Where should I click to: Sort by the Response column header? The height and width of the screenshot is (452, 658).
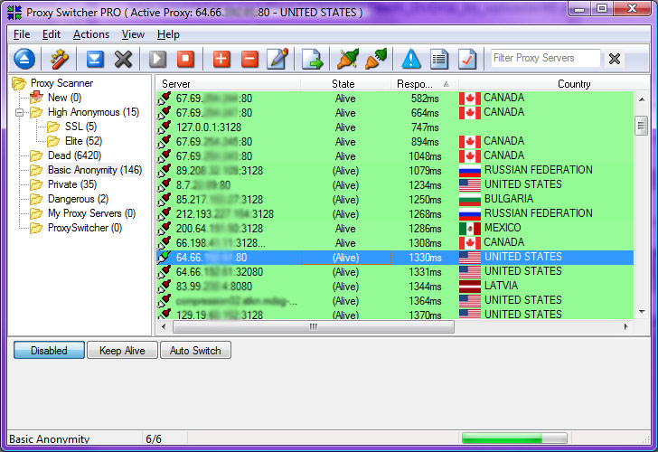(425, 84)
